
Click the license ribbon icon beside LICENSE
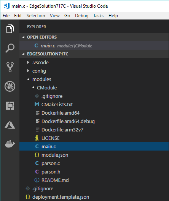click(37, 138)
